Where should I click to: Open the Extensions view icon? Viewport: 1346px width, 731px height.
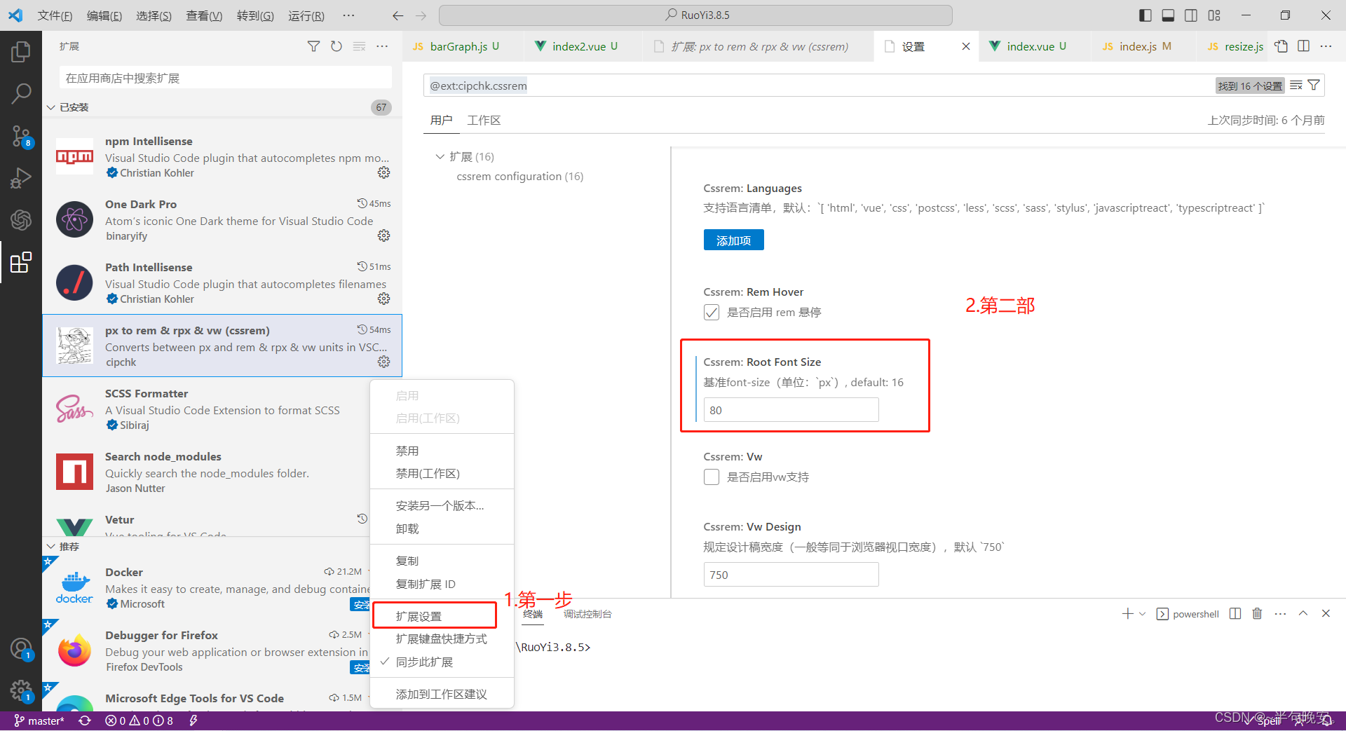pyautogui.click(x=21, y=262)
